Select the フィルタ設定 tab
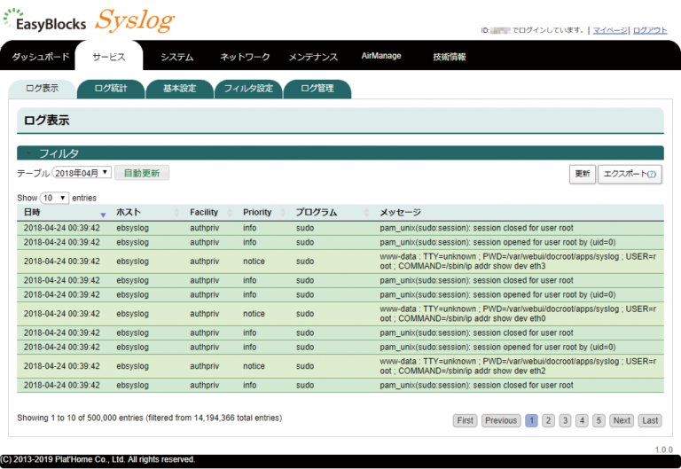Screen dimensions: 681x469 248,89
